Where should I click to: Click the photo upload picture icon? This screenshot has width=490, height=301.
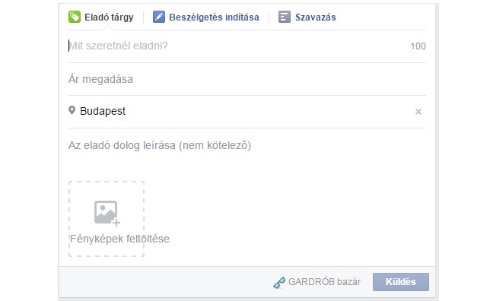tap(107, 213)
